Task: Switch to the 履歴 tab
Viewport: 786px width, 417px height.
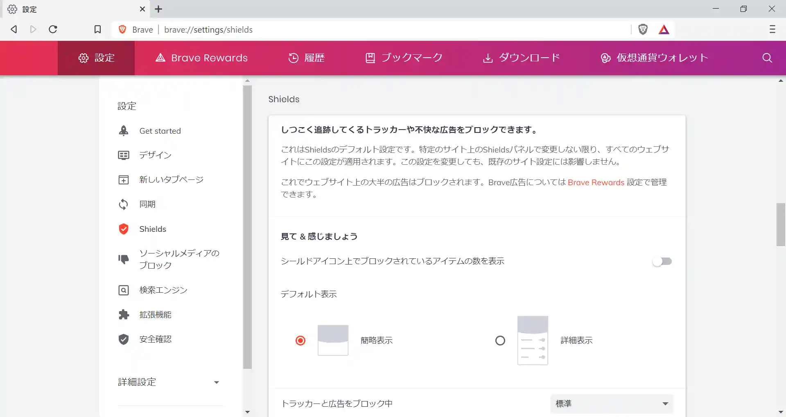Action: point(307,58)
